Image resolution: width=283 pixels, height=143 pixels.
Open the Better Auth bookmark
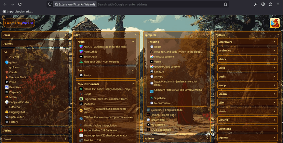90,56
